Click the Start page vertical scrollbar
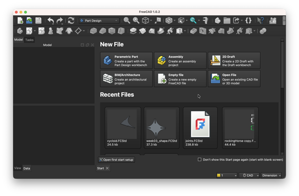Image resolution: width=299 pixels, height=196 pixels. (x=282, y=65)
